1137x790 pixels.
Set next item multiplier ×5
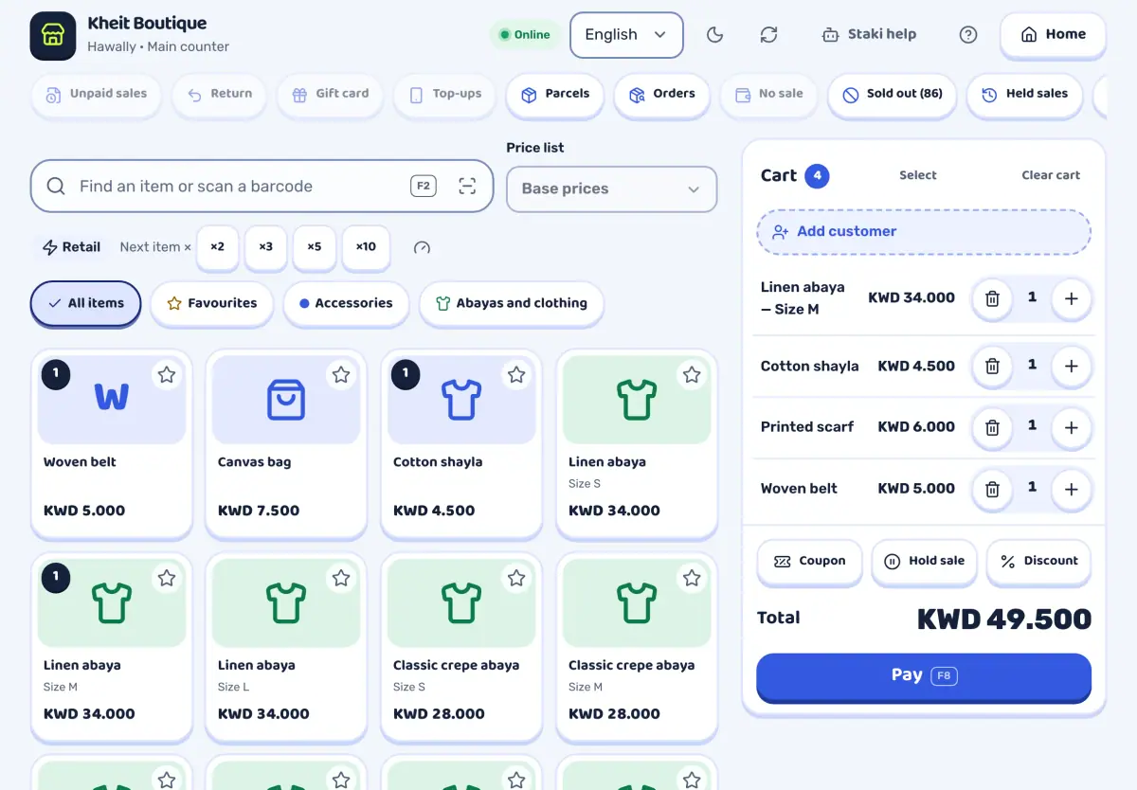click(315, 247)
